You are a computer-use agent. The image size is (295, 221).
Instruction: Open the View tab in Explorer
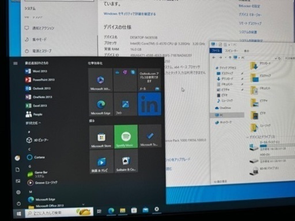click(247, 51)
